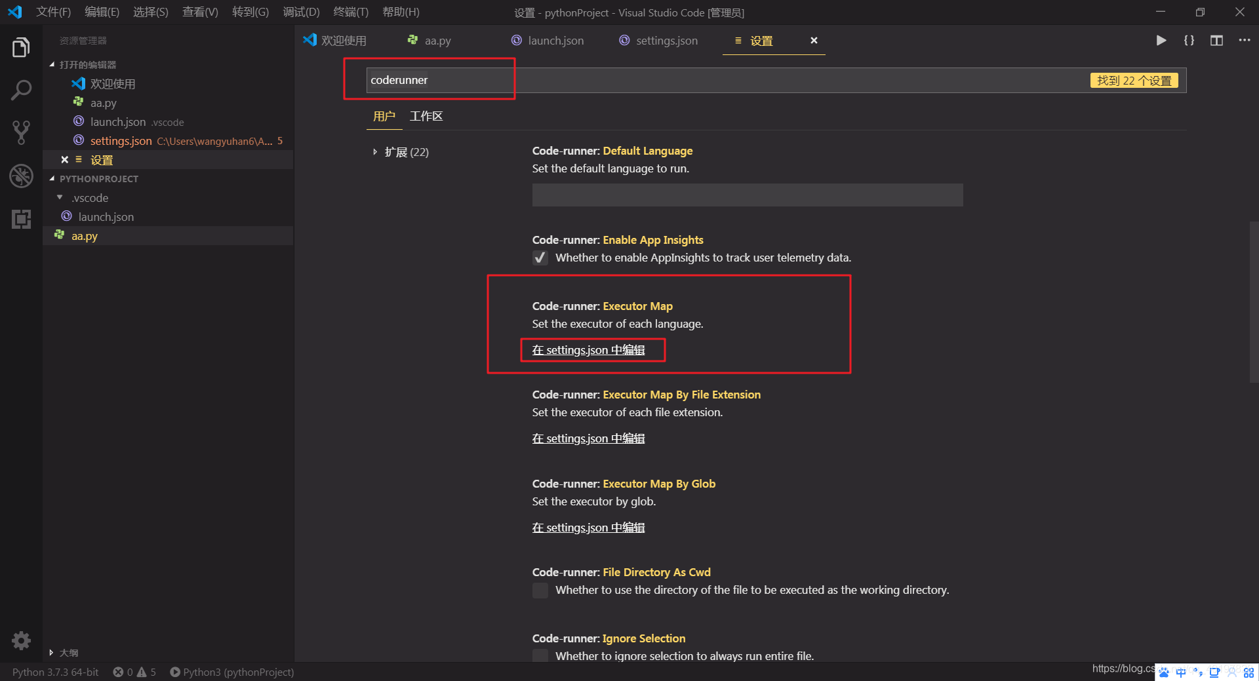Open the 查看(V) menu

[200, 12]
